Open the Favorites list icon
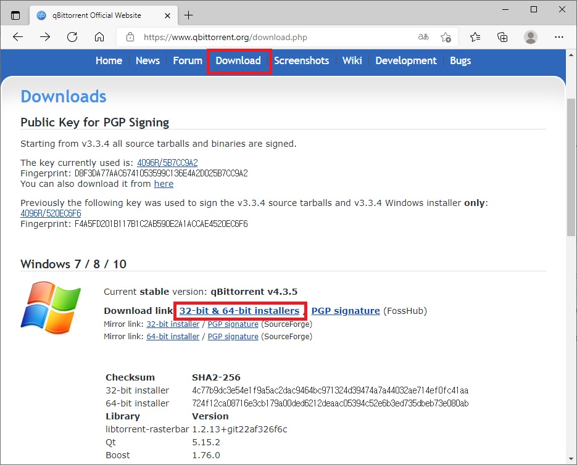 [x=475, y=37]
